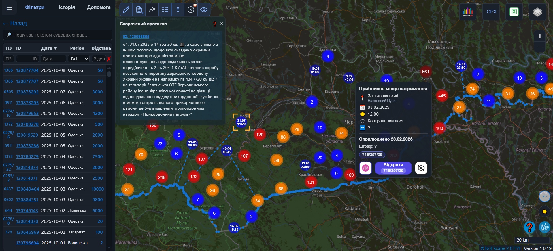The width and height of the screenshot is (553, 251).
Task: Sort by the Дата column header arrow
Action: 55,48
